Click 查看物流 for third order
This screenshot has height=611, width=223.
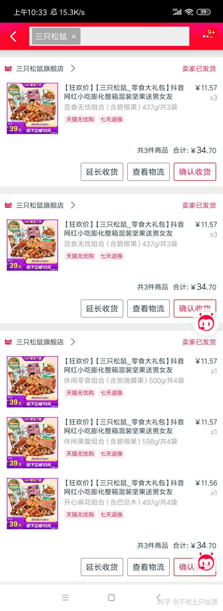pos(148,567)
